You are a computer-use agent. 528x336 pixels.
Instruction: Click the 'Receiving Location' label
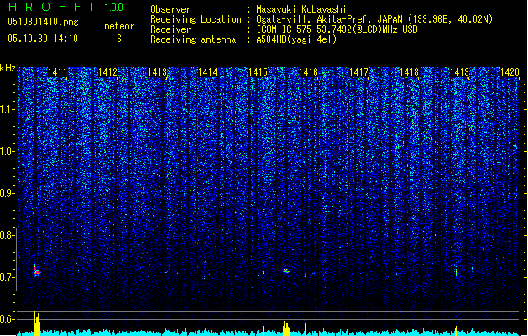[196, 19]
